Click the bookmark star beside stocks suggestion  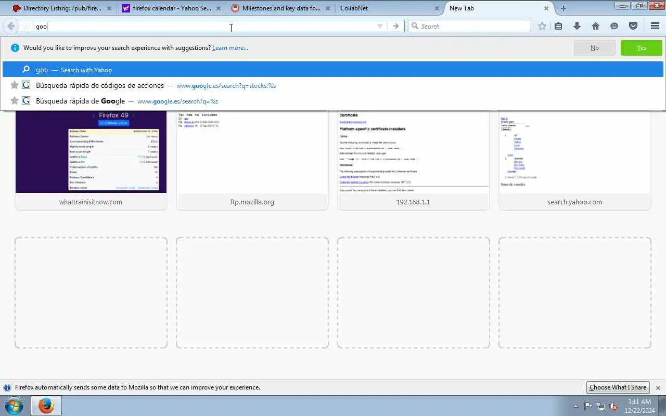pyautogui.click(x=15, y=85)
